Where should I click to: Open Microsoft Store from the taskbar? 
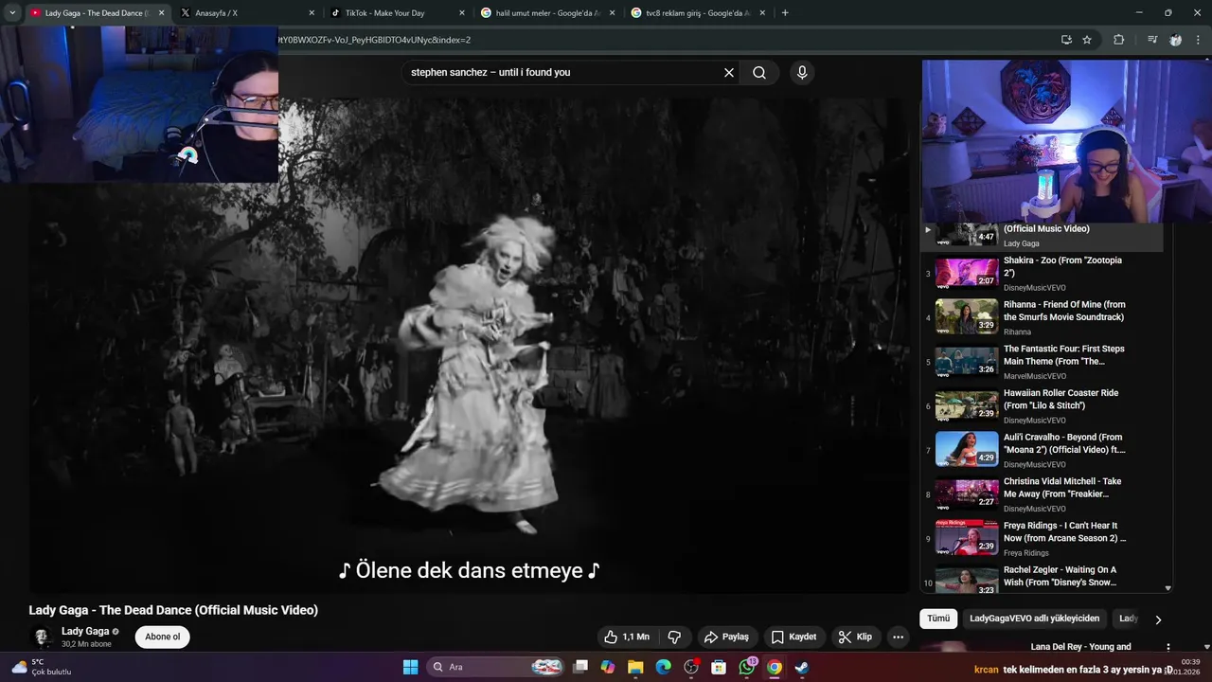tap(719, 667)
